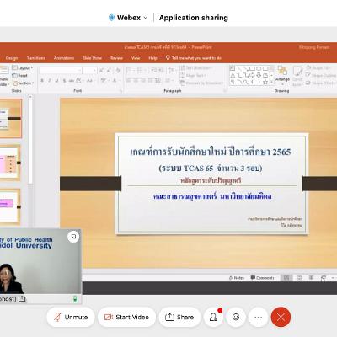This screenshot has width=337, height=337.
Task: Open the Section dropdown
Action: [x=24, y=83]
